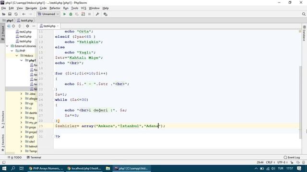Click the Collapse All icon in Project panel

point(20,26)
